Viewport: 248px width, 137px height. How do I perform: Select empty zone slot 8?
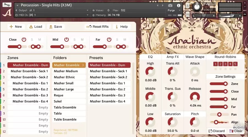[29, 107]
